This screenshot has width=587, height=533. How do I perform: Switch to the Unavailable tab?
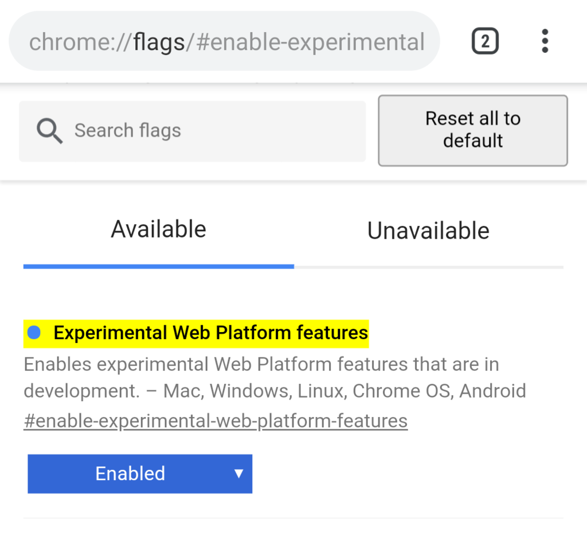click(428, 231)
